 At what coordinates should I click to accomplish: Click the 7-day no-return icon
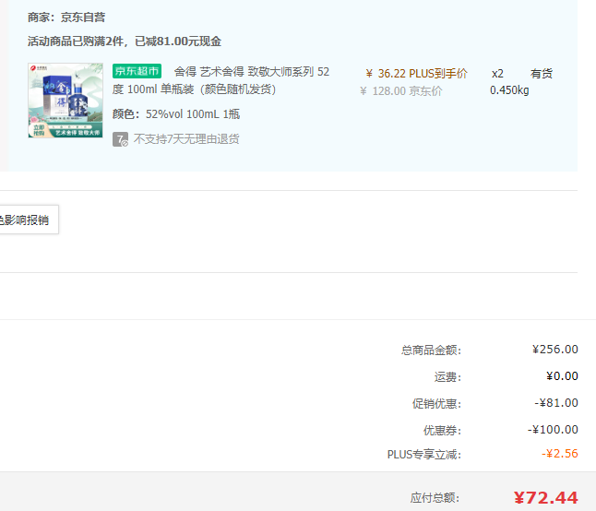click(x=120, y=139)
